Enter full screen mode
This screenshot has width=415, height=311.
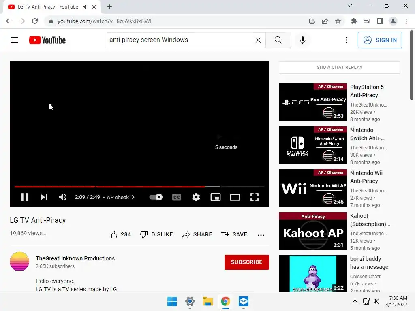click(x=255, y=197)
